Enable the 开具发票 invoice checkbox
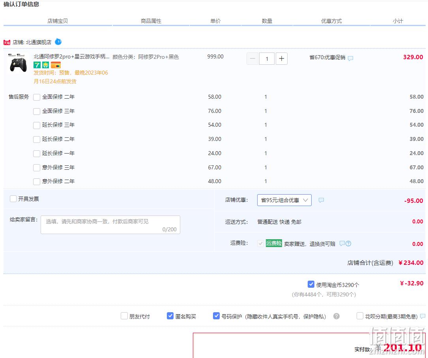This screenshot has width=428, height=358. 13,199
